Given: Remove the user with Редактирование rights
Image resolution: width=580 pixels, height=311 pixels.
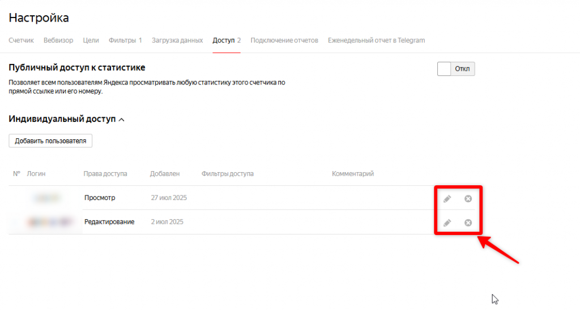Looking at the screenshot, I should (x=468, y=223).
